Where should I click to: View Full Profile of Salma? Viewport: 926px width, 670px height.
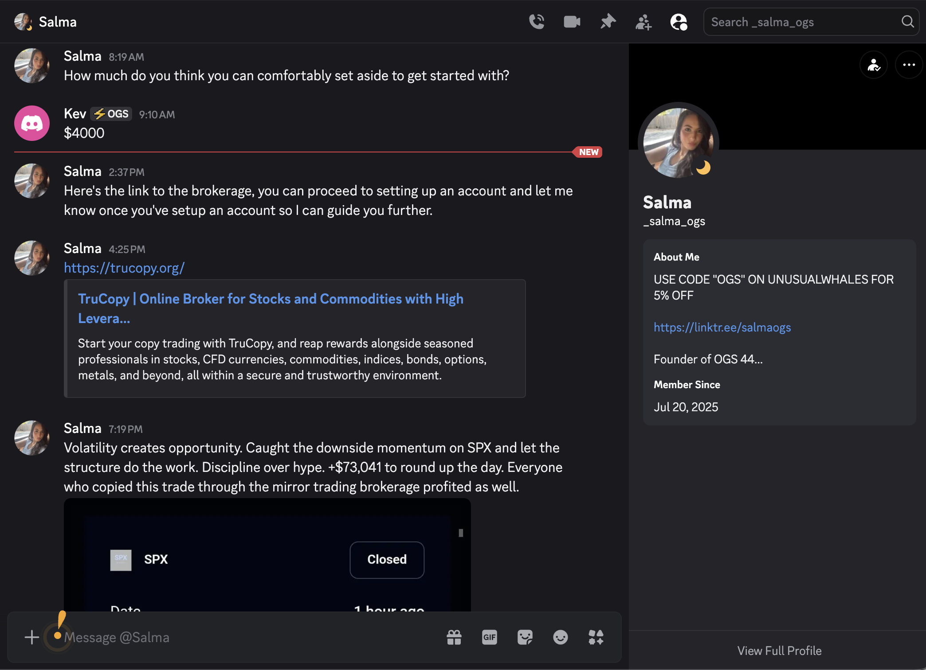779,650
